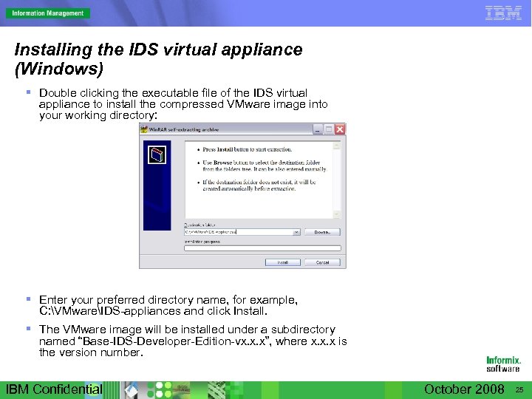Click the archive books icon in blue panel

(157, 154)
